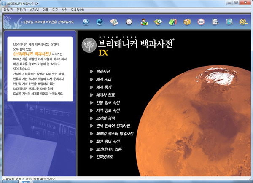This screenshot has height=183, width=253.
Task: Open World Statistics scroll icon in toolbar
Action: coord(114,22)
